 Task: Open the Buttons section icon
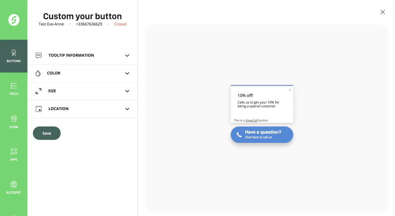tap(14, 53)
